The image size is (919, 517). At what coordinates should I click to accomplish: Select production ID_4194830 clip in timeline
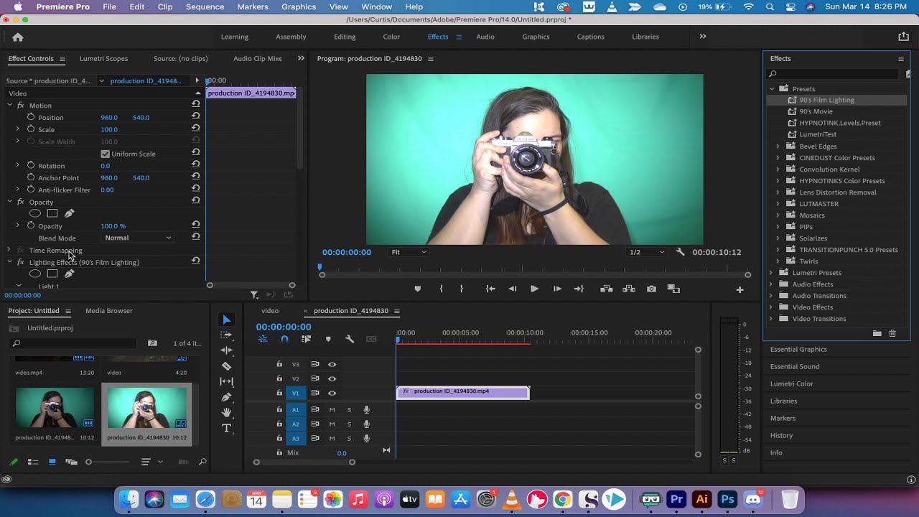(463, 392)
